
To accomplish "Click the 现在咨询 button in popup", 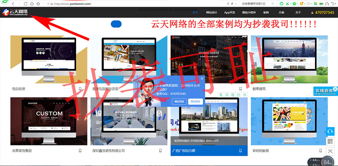I will pyautogui.click(x=195, y=102).
